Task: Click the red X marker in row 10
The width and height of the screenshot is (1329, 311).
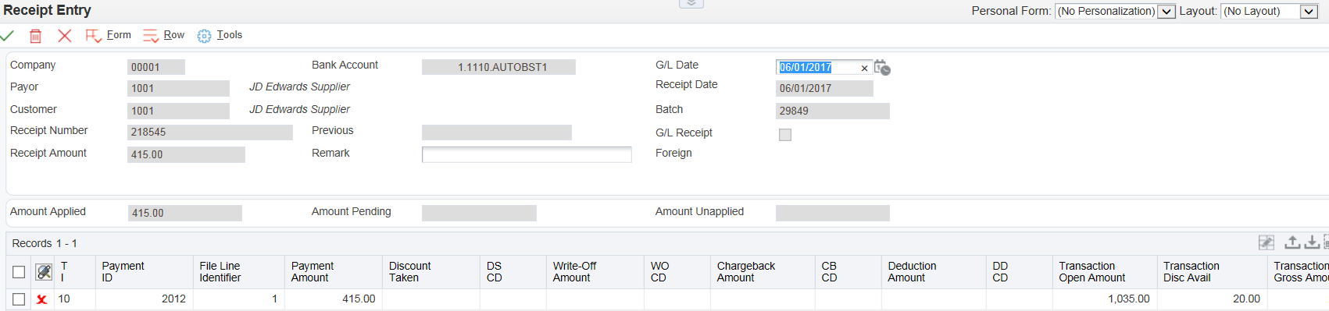Action: [42, 299]
